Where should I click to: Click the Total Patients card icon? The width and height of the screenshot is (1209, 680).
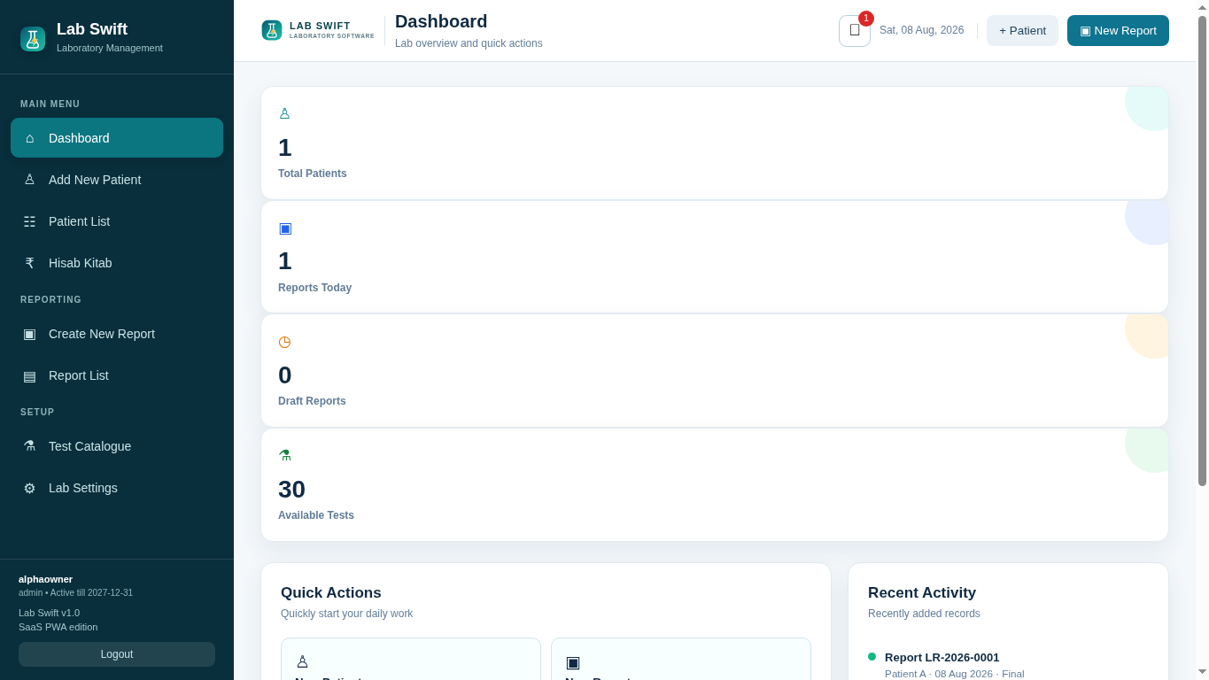tap(284, 113)
